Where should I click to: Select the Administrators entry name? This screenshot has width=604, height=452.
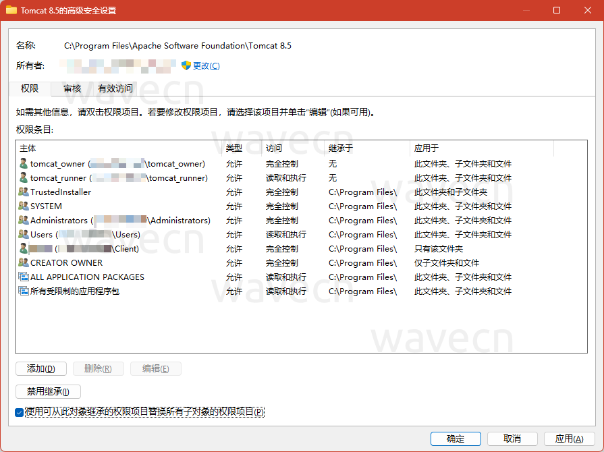(120, 221)
